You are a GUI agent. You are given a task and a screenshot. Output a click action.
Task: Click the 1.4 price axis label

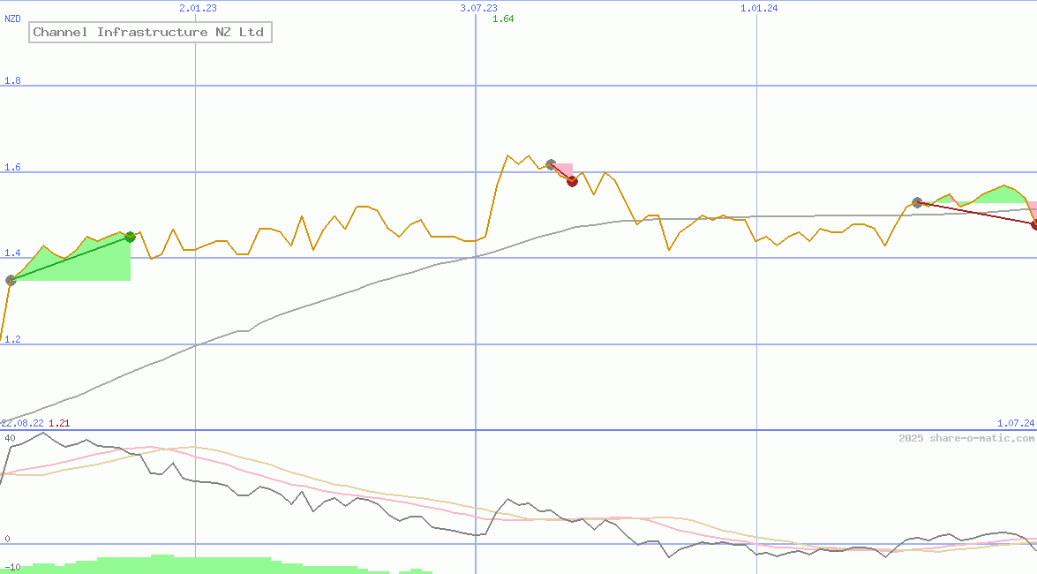12,253
